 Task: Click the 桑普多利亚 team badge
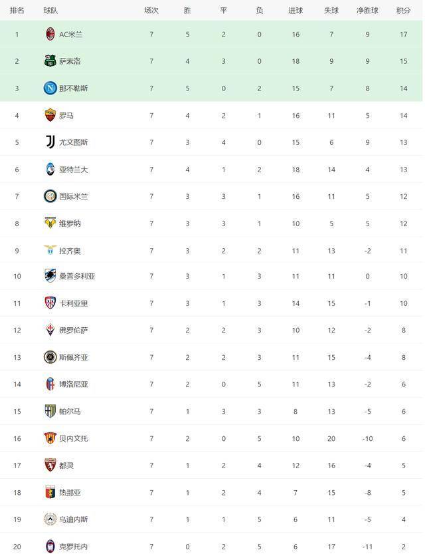point(50,276)
